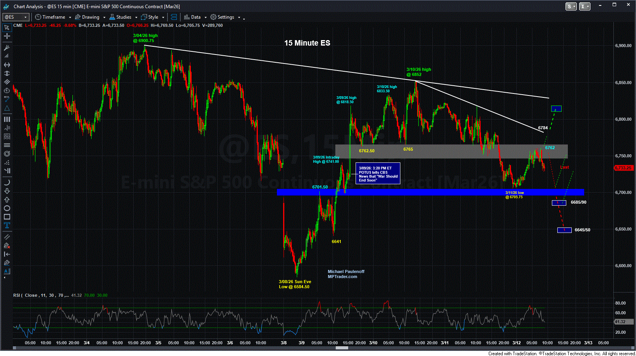This screenshot has height=356, width=636.
Task: Pick the ellipse drawing tool
Action: click(7, 208)
